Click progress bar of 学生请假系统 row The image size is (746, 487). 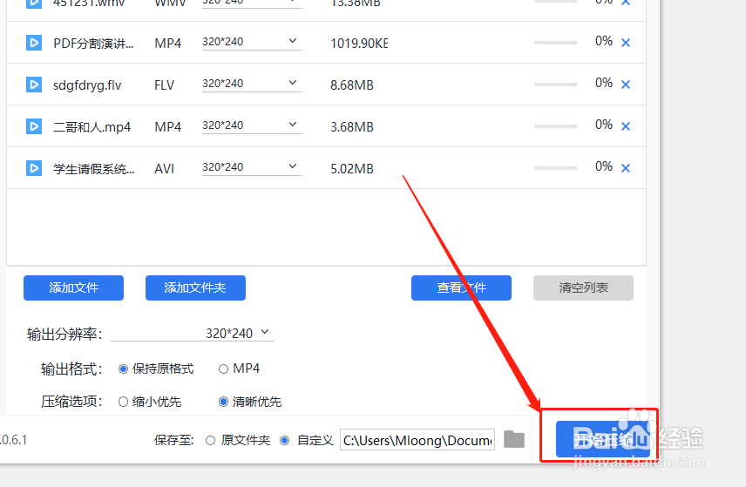pyautogui.click(x=556, y=168)
